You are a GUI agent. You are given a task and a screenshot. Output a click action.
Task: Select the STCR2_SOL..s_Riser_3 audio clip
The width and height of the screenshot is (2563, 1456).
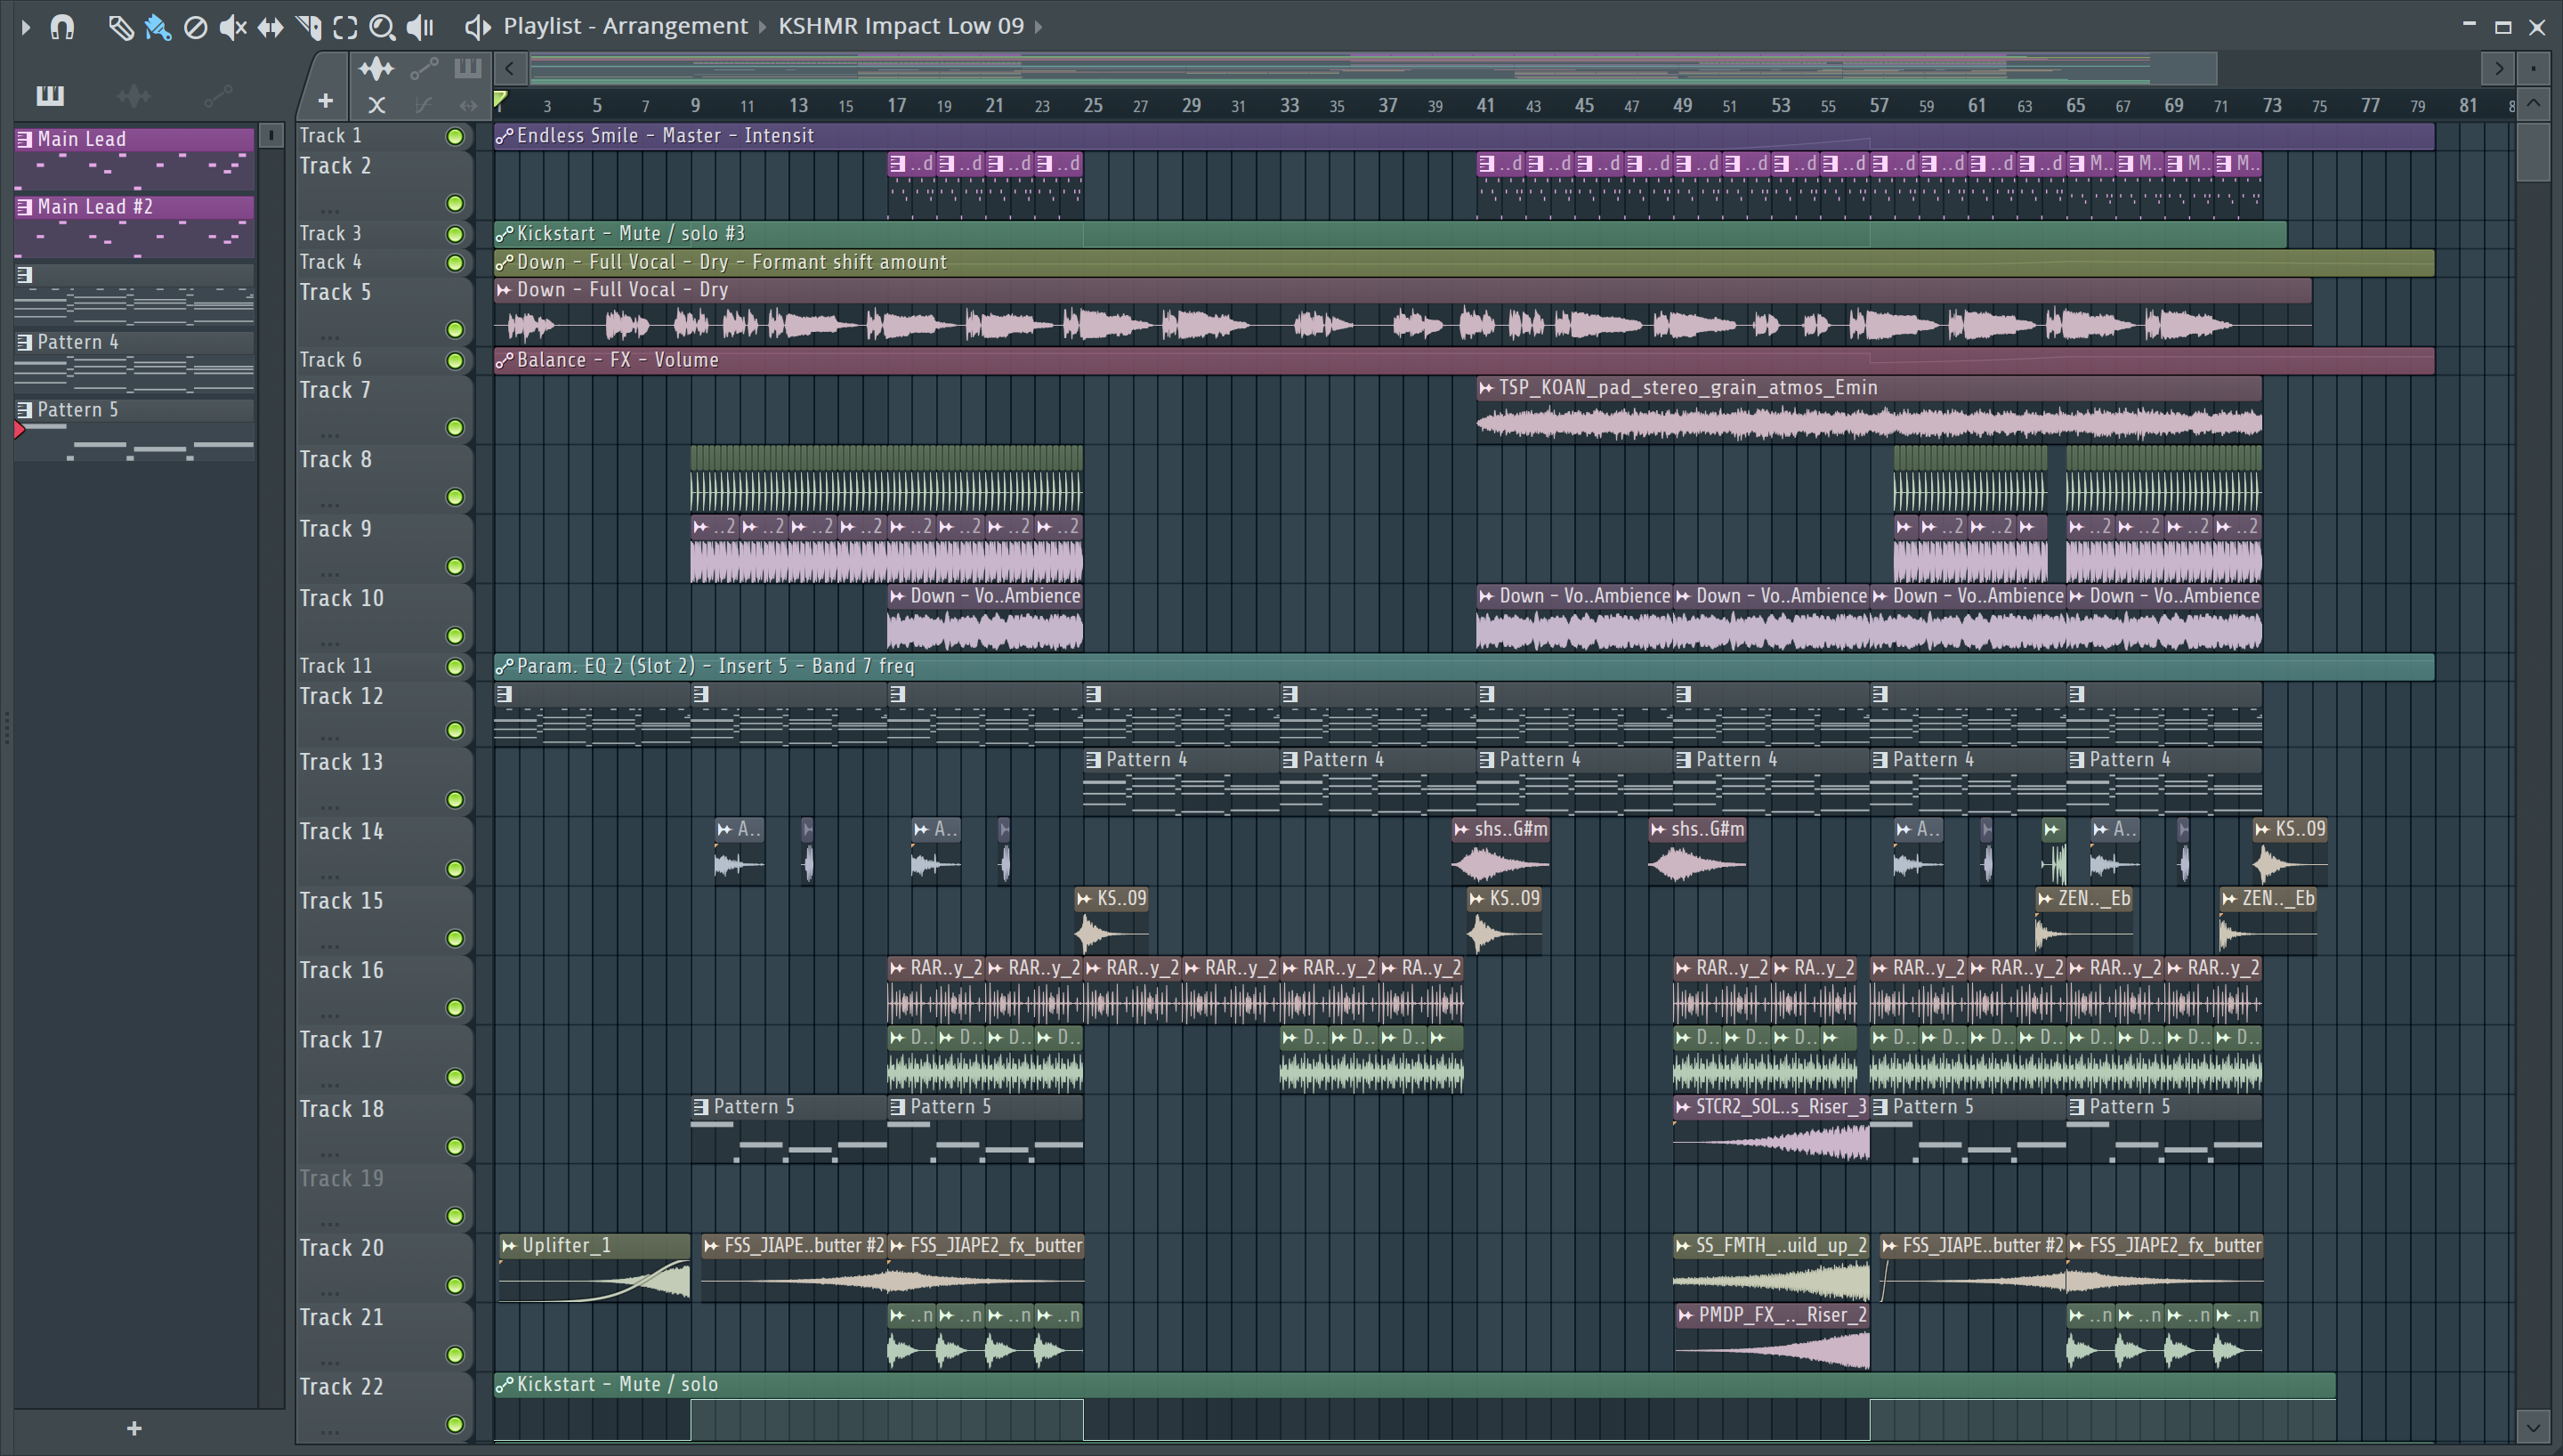point(1771,1128)
